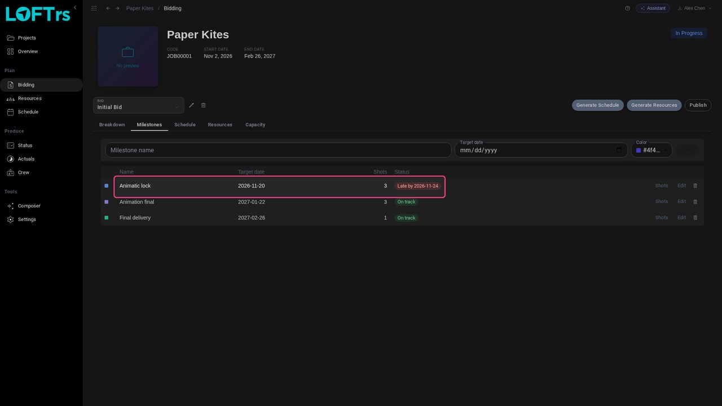
Task: Click the project preview thumbnail
Action: [128, 56]
